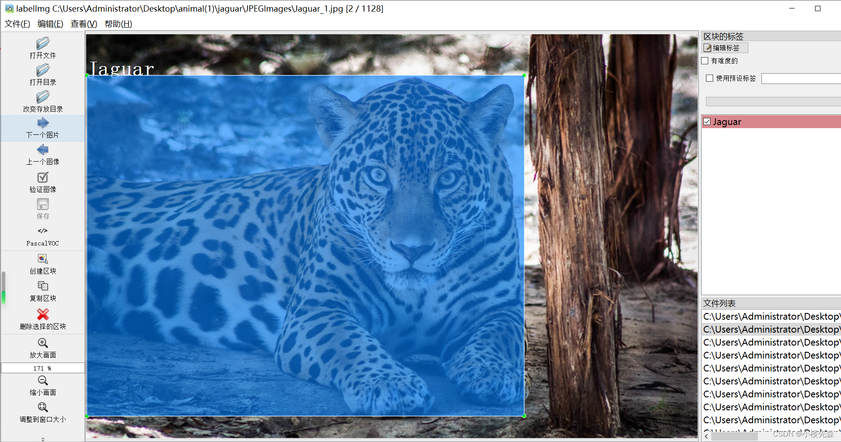Image resolution: width=841 pixels, height=442 pixels.
Task: Select the first file in the 文件列表
Action: 771,317
